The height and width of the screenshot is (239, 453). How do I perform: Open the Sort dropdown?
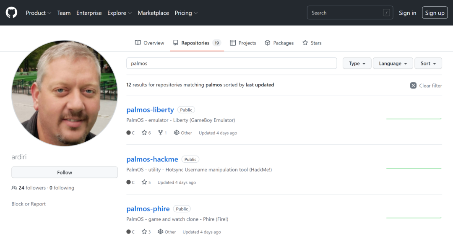click(x=428, y=63)
